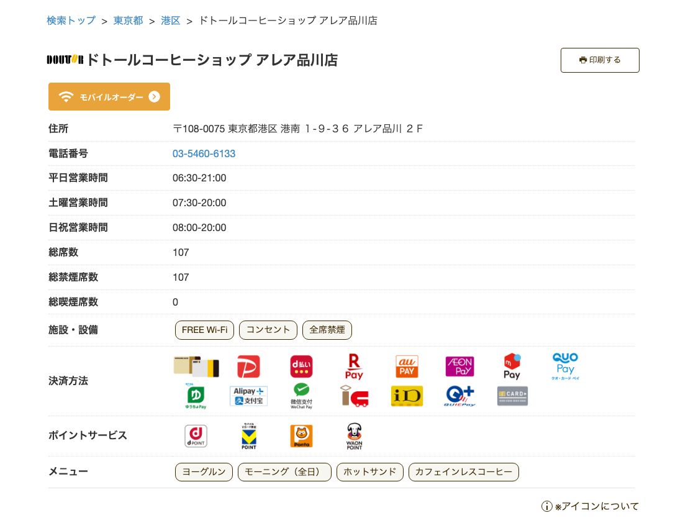683x528 pixels.
Task: Click the 印刷する print button
Action: tap(600, 60)
